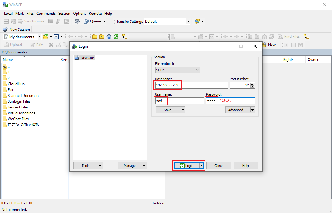Click the Advanced... button
This screenshot has height=213, width=332.
pyautogui.click(x=237, y=110)
